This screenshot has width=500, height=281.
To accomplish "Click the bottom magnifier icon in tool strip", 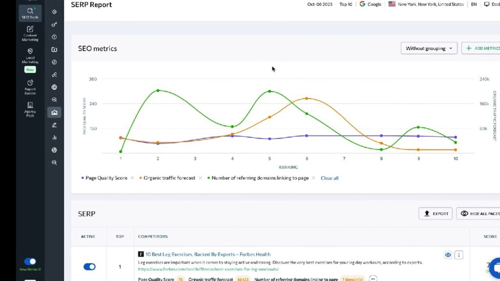I will point(54,162).
